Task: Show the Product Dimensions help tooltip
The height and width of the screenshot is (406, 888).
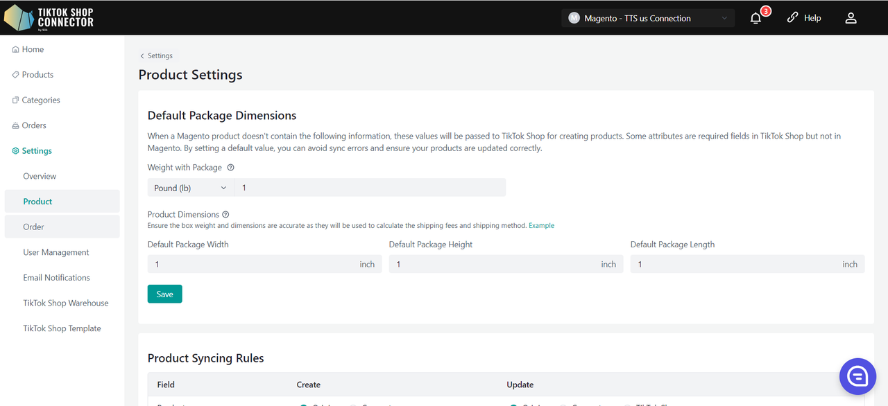Action: pos(225,215)
